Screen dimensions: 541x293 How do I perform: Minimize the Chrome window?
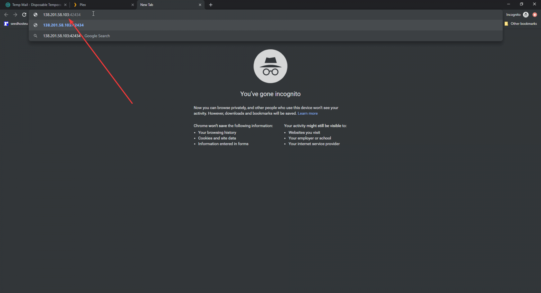coord(508,4)
